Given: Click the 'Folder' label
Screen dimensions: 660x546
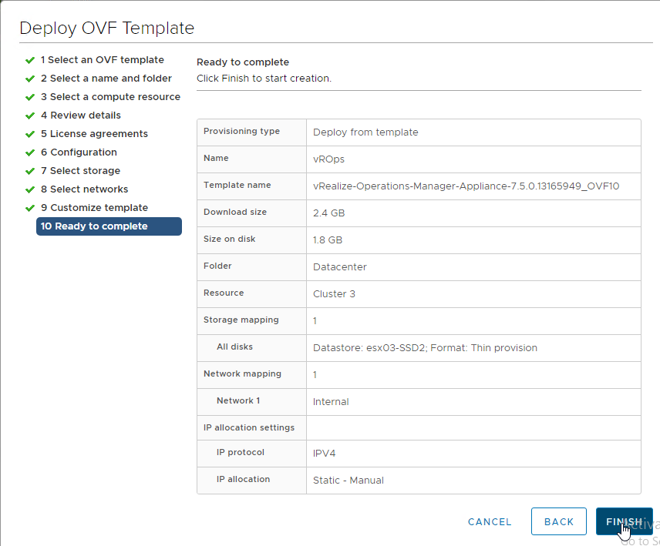Looking at the screenshot, I should pyautogui.click(x=217, y=266).
